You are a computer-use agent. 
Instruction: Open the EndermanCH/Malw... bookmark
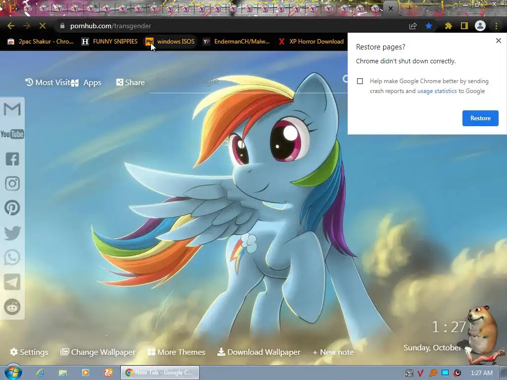236,42
